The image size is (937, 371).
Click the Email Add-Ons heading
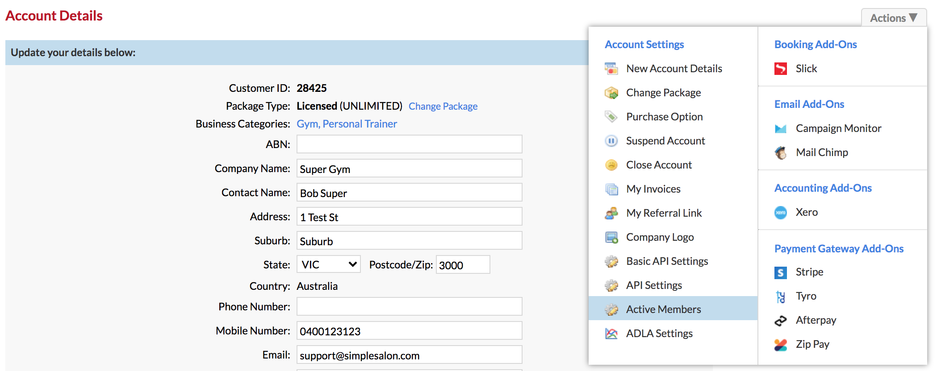[x=809, y=104]
